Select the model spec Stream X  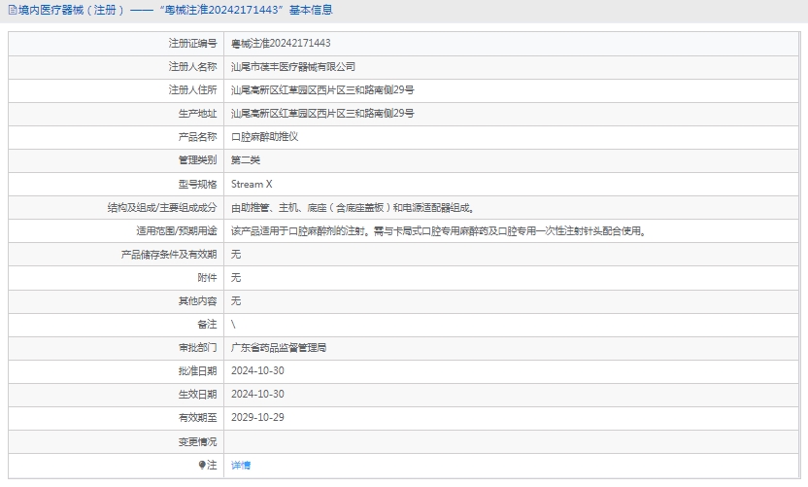[252, 184]
